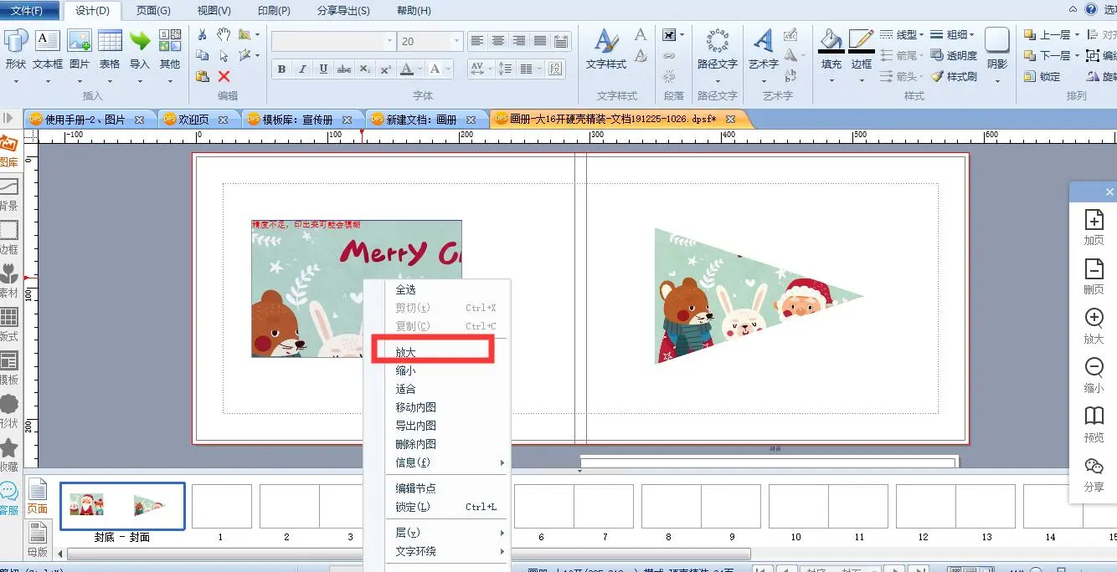
Task: Center align text
Action: click(x=498, y=40)
